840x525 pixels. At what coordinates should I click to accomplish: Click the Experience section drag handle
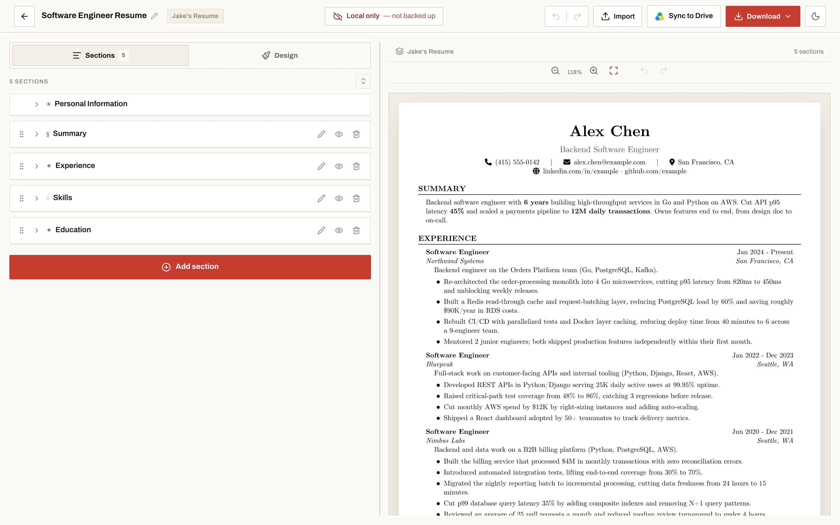[x=22, y=166]
